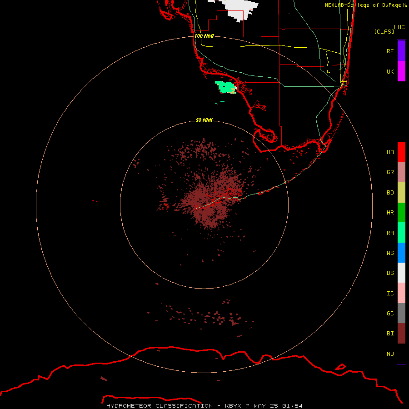The image size is (409, 409).
Task: Click the RF purple legend swatch
Action: (401, 51)
